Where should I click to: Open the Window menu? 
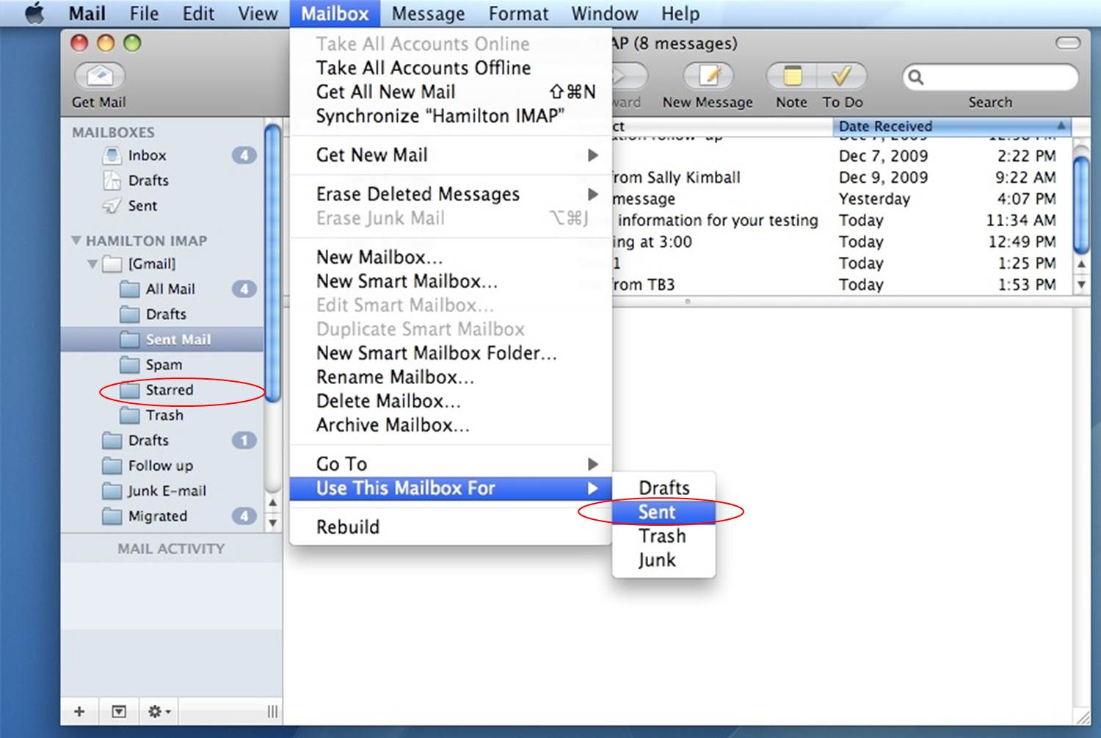tap(604, 13)
